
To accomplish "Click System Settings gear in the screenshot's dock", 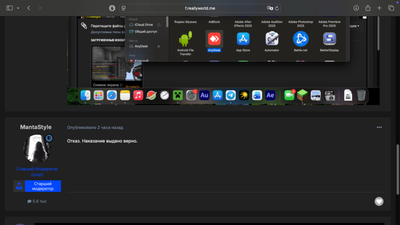I will [191, 95].
